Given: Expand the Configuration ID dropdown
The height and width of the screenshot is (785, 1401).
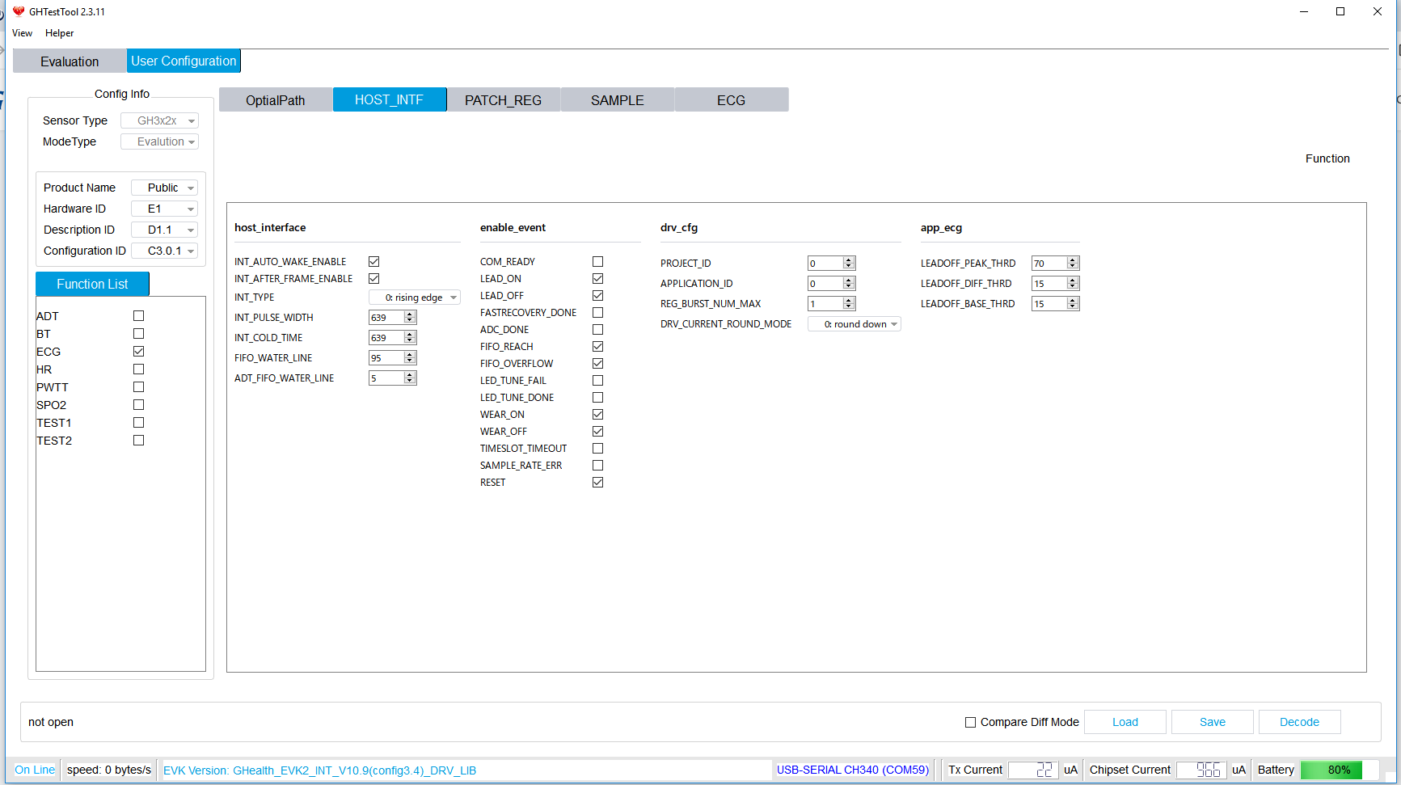Looking at the screenshot, I should [165, 251].
